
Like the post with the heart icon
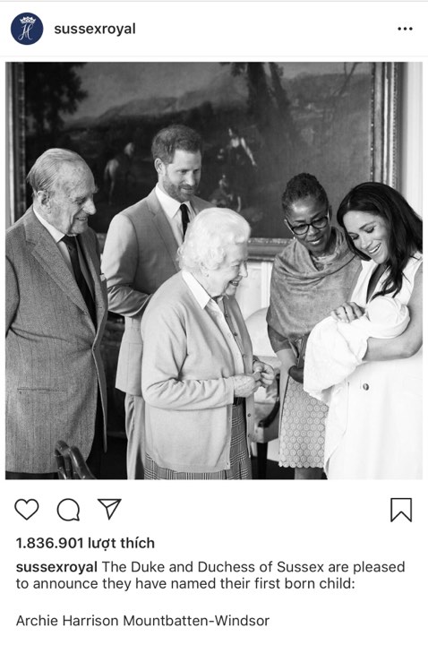[27, 509]
